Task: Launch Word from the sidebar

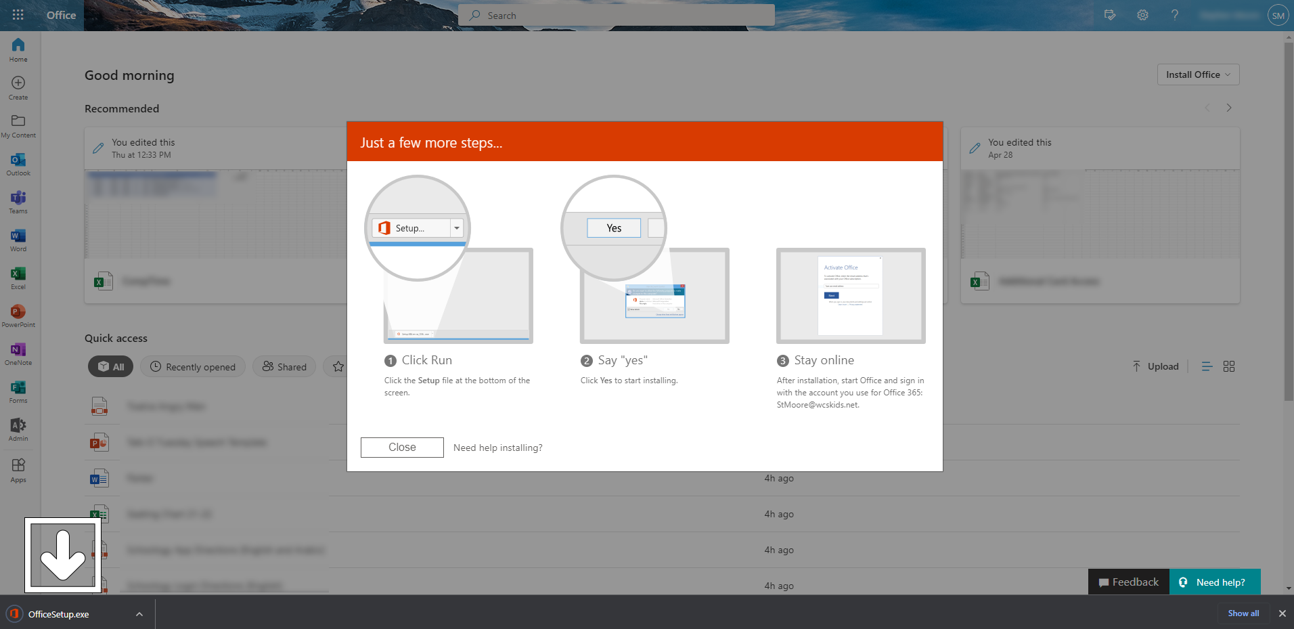Action: 18,239
